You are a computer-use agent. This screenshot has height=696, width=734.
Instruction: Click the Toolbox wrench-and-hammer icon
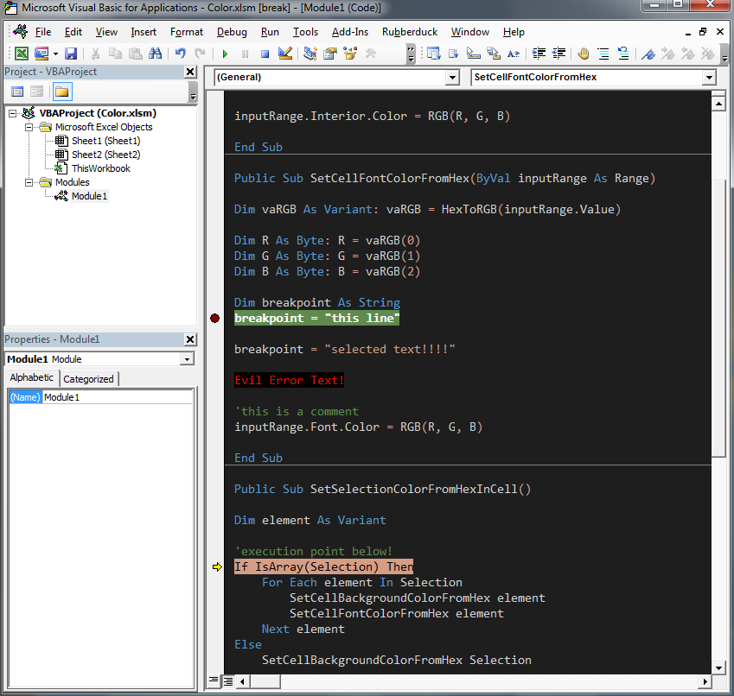pyautogui.click(x=371, y=54)
